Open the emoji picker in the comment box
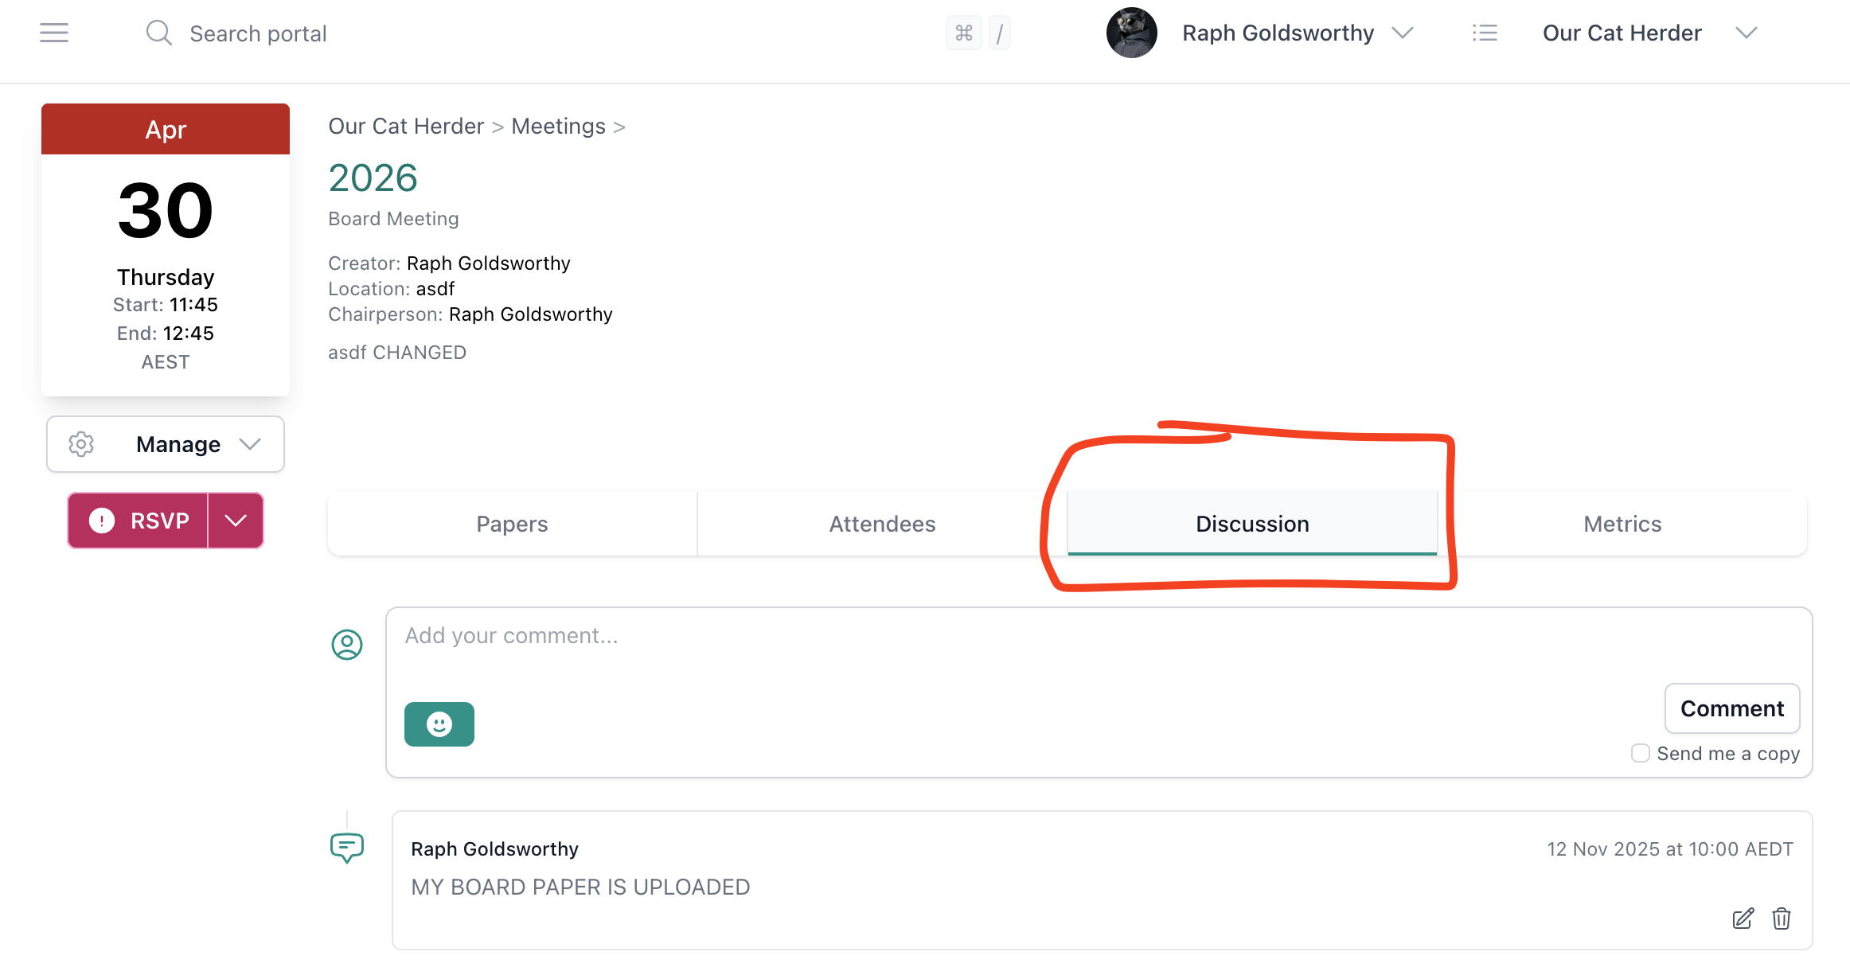1850x979 pixels. coord(439,724)
